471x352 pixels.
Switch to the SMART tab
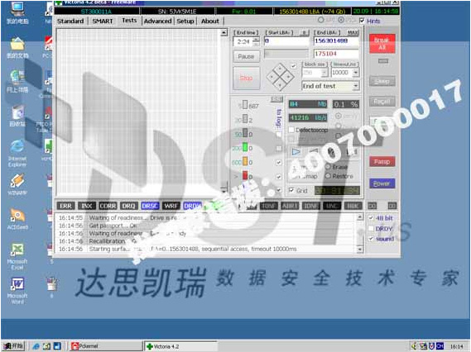103,21
